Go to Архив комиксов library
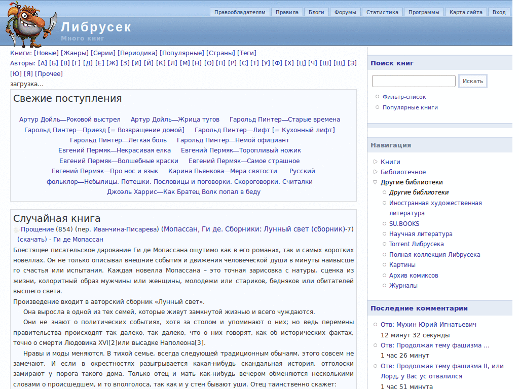The height and width of the screenshot is (389, 519). point(414,276)
